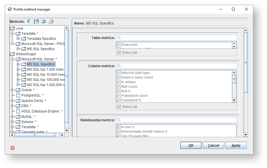This screenshot has width=267, height=168.
Task: Toggle the In use % checkbox
Action: pyautogui.click(x=119, y=127)
